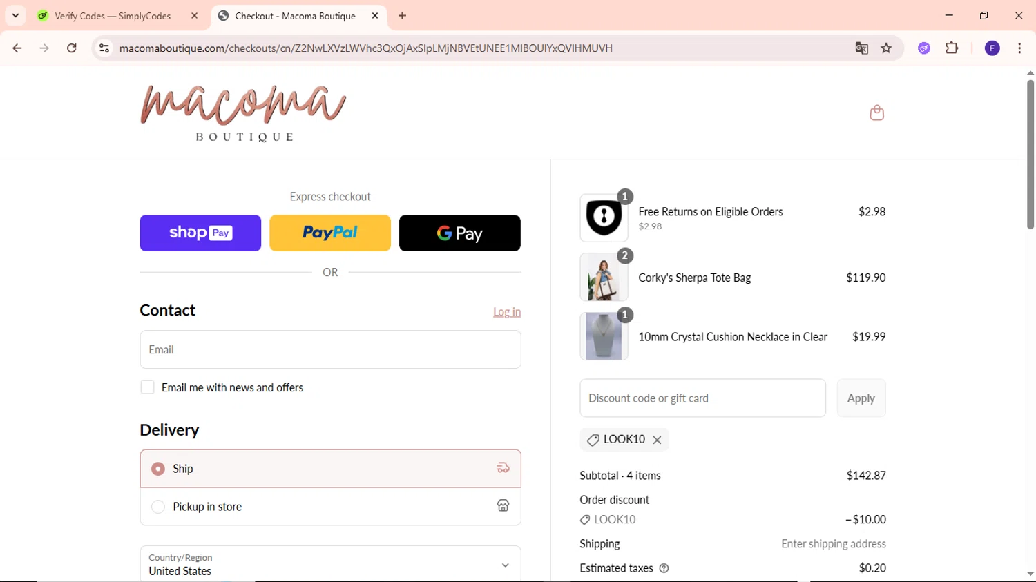This screenshot has height=582, width=1036.
Task: Open the Chrome three-dot menu
Action: tap(1019, 48)
